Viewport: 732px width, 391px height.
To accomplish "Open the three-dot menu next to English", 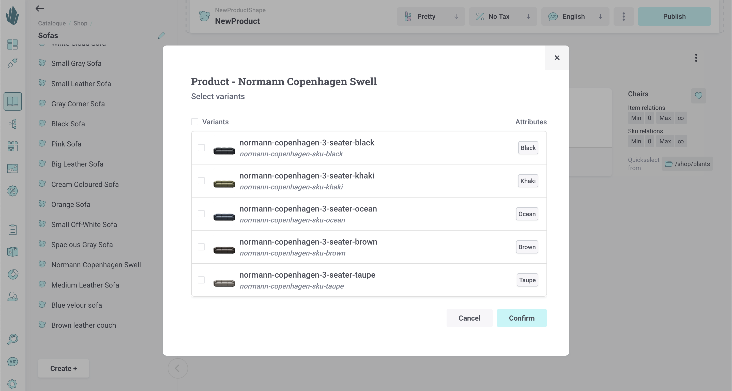I will [x=623, y=17].
